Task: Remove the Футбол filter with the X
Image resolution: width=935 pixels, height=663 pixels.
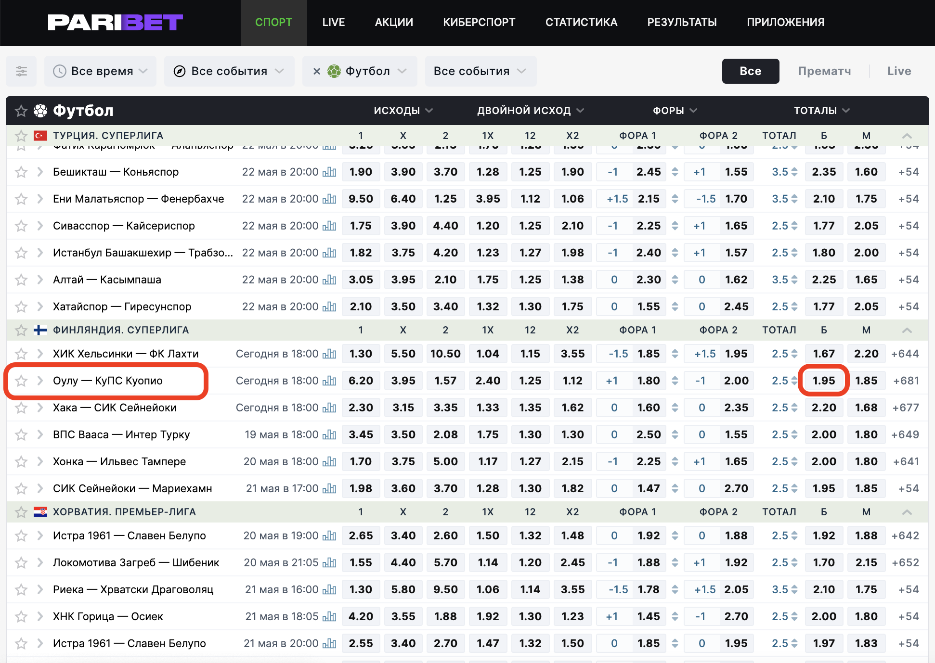Action: point(317,71)
